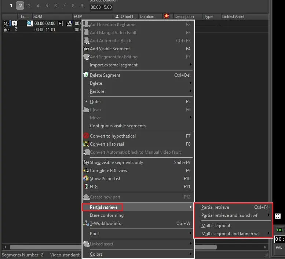Click the SOM column header
The width and height of the screenshot is (285, 259).
(x=38, y=17)
